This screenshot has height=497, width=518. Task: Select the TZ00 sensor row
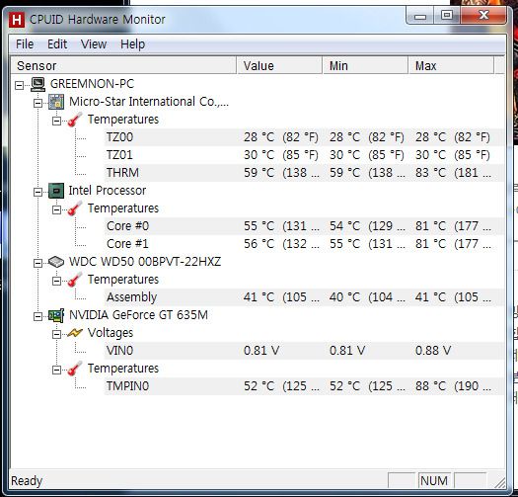click(304, 137)
